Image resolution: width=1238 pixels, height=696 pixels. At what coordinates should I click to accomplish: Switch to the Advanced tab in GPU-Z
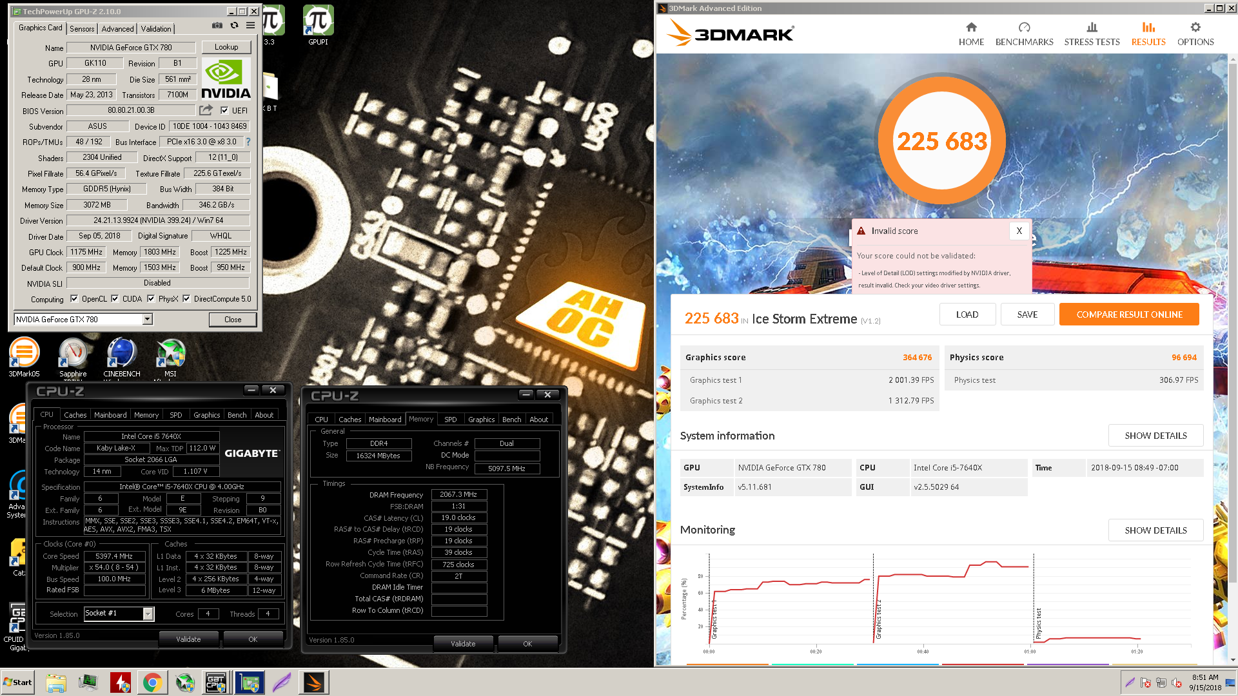[117, 28]
